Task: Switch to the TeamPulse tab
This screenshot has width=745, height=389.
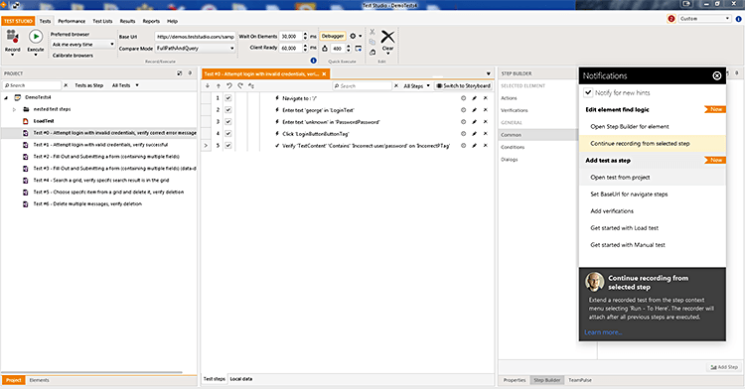Action: [x=580, y=380]
